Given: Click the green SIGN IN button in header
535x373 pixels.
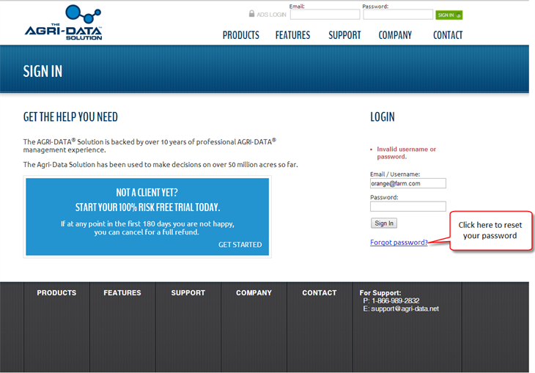Looking at the screenshot, I should point(449,15).
